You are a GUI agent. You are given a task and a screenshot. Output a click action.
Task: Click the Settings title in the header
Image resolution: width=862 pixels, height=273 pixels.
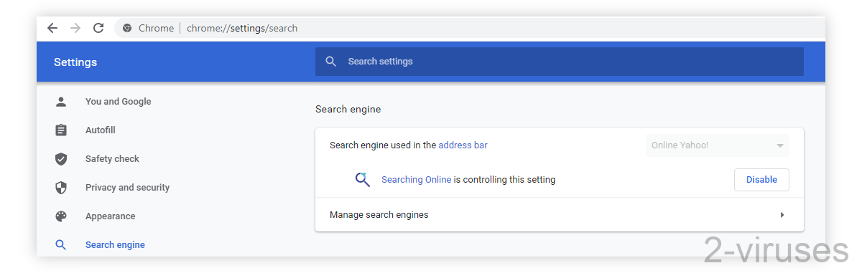[x=75, y=62]
